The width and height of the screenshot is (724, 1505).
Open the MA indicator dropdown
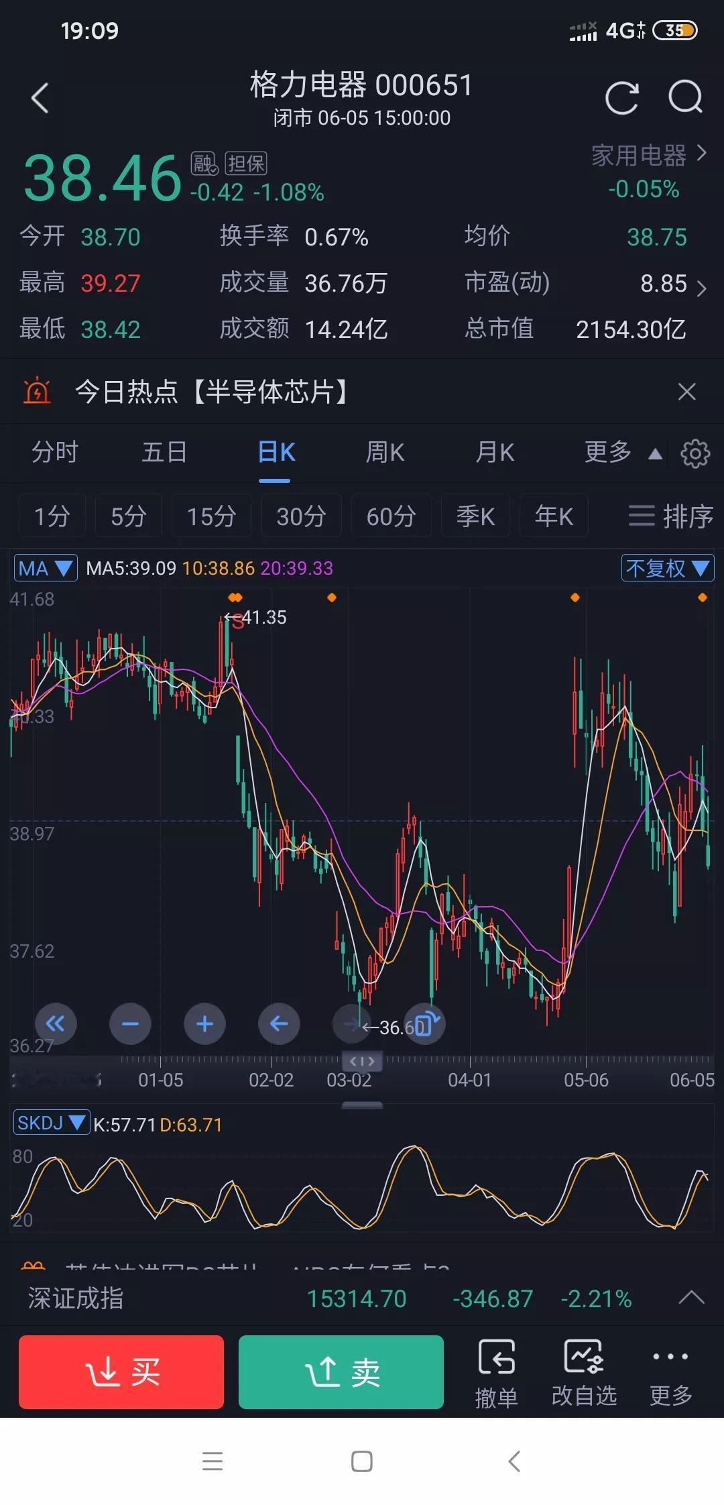click(x=46, y=569)
